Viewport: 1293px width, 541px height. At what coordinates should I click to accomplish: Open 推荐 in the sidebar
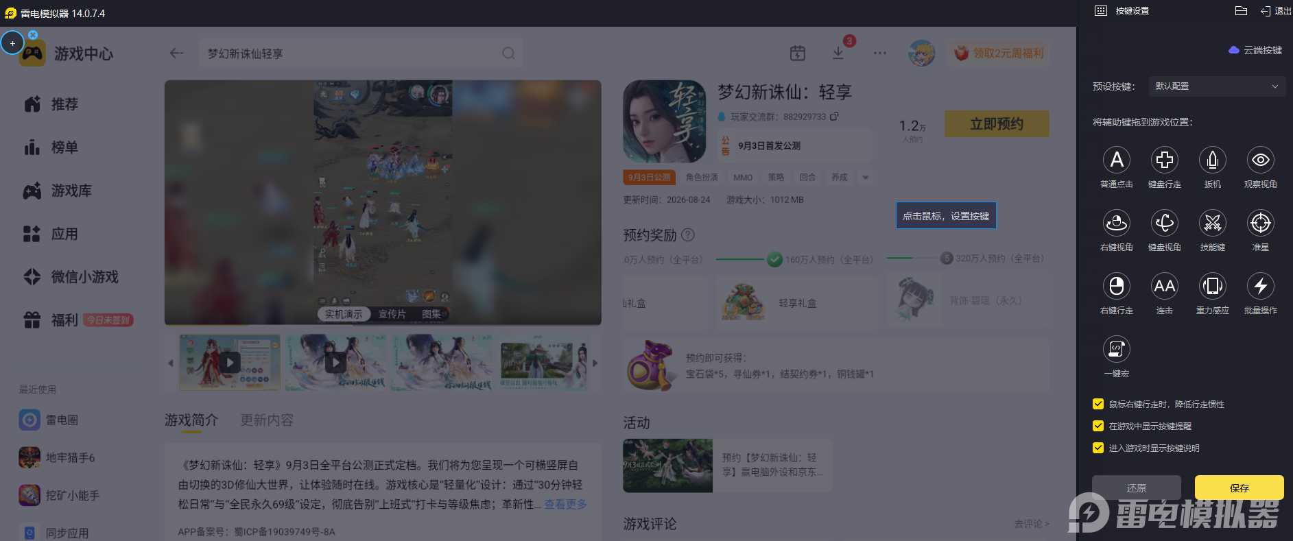click(x=51, y=104)
